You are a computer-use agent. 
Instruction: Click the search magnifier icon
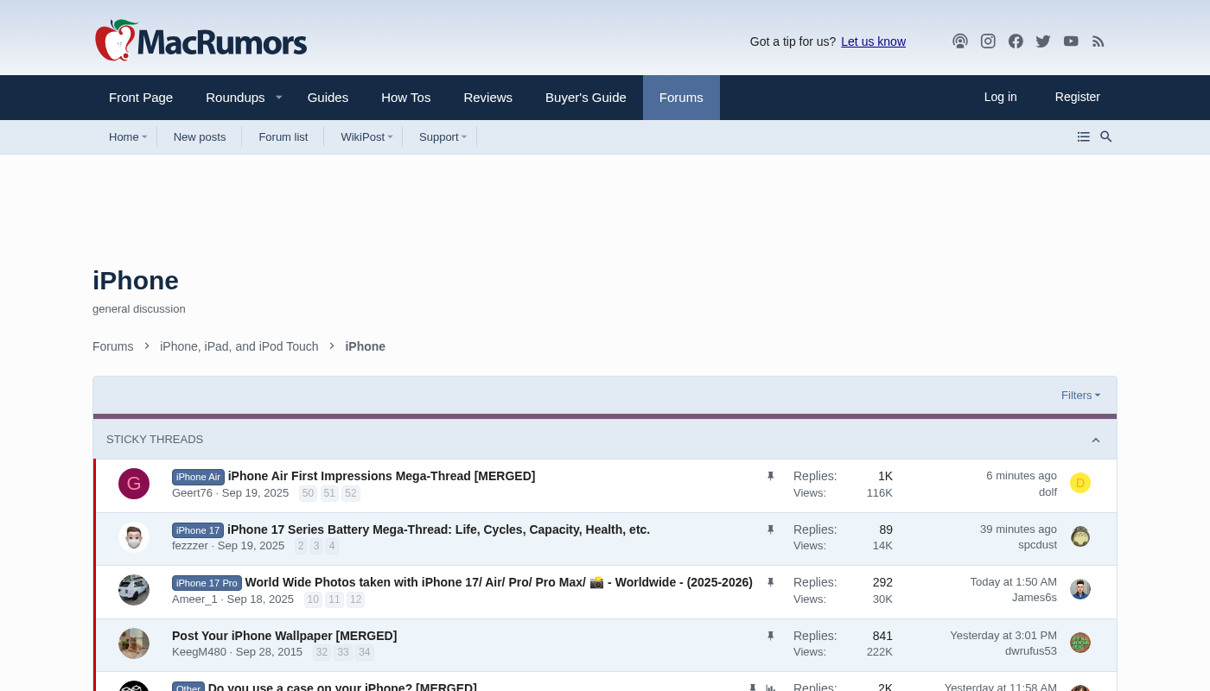pos(1105,136)
